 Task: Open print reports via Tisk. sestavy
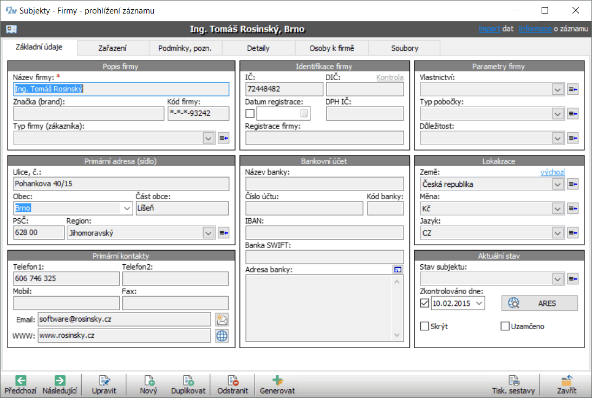513,385
